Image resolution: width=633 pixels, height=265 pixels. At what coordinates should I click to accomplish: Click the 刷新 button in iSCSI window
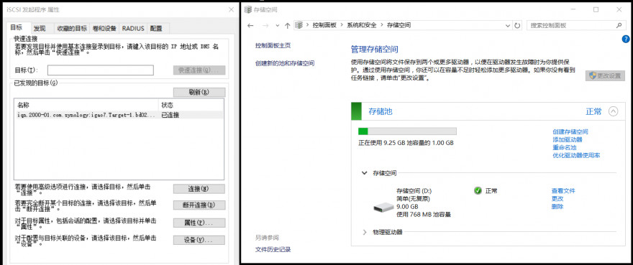tap(199, 92)
